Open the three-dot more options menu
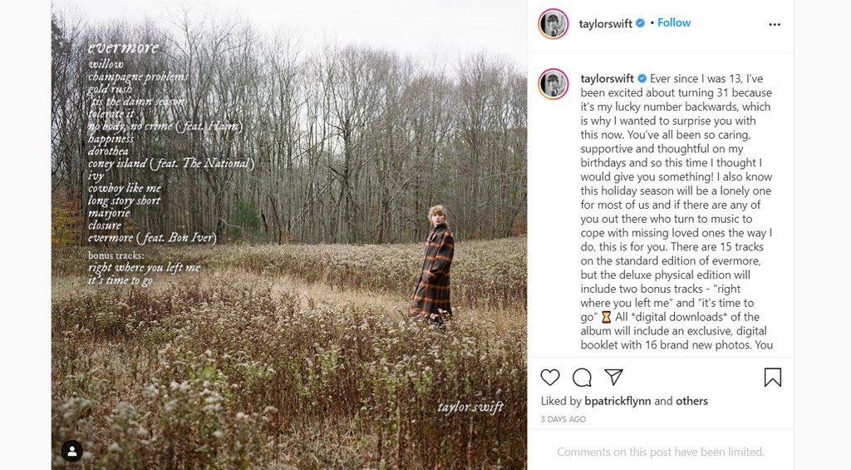Screen dimensions: 851x470 click(775, 24)
